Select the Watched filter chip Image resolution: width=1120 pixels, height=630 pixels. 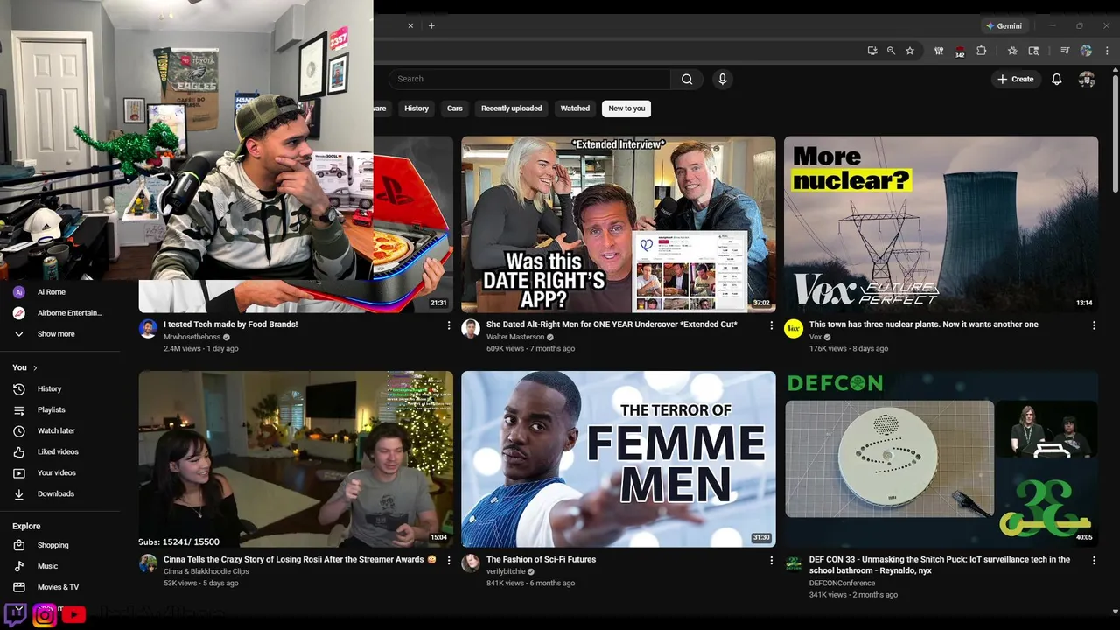575,108
